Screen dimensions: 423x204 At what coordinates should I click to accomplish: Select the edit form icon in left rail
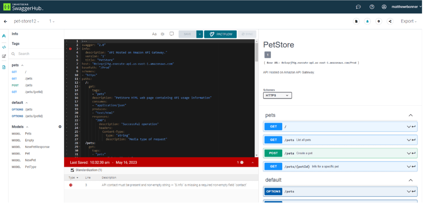4,56
